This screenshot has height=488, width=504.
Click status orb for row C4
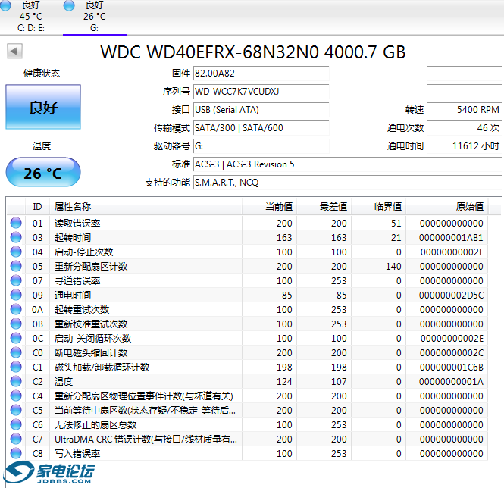(x=16, y=396)
